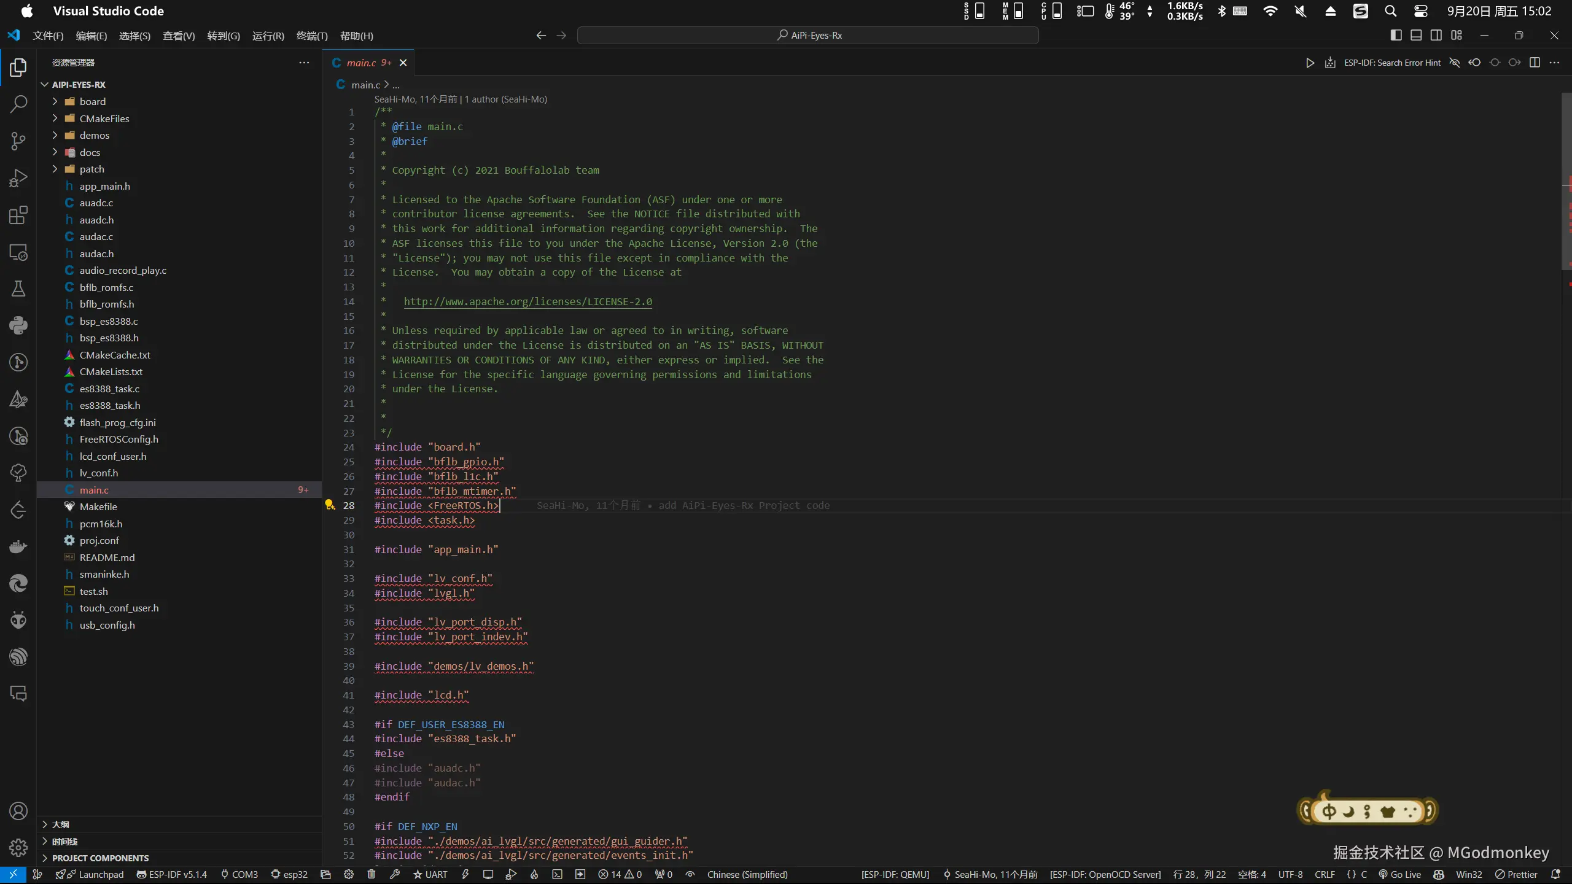Open the Extensions view
Screen dimensions: 1572x884
[18, 215]
